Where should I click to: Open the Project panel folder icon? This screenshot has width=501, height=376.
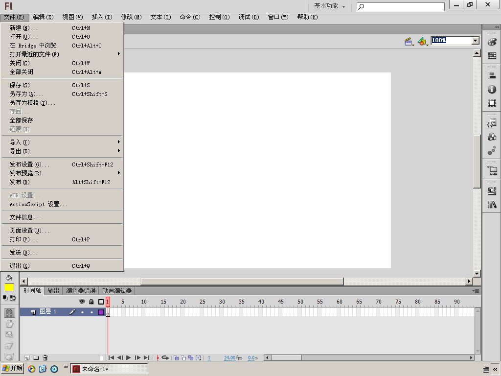[492, 170]
